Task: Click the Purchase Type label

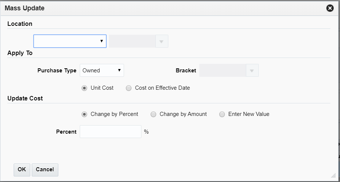Action: coord(57,71)
